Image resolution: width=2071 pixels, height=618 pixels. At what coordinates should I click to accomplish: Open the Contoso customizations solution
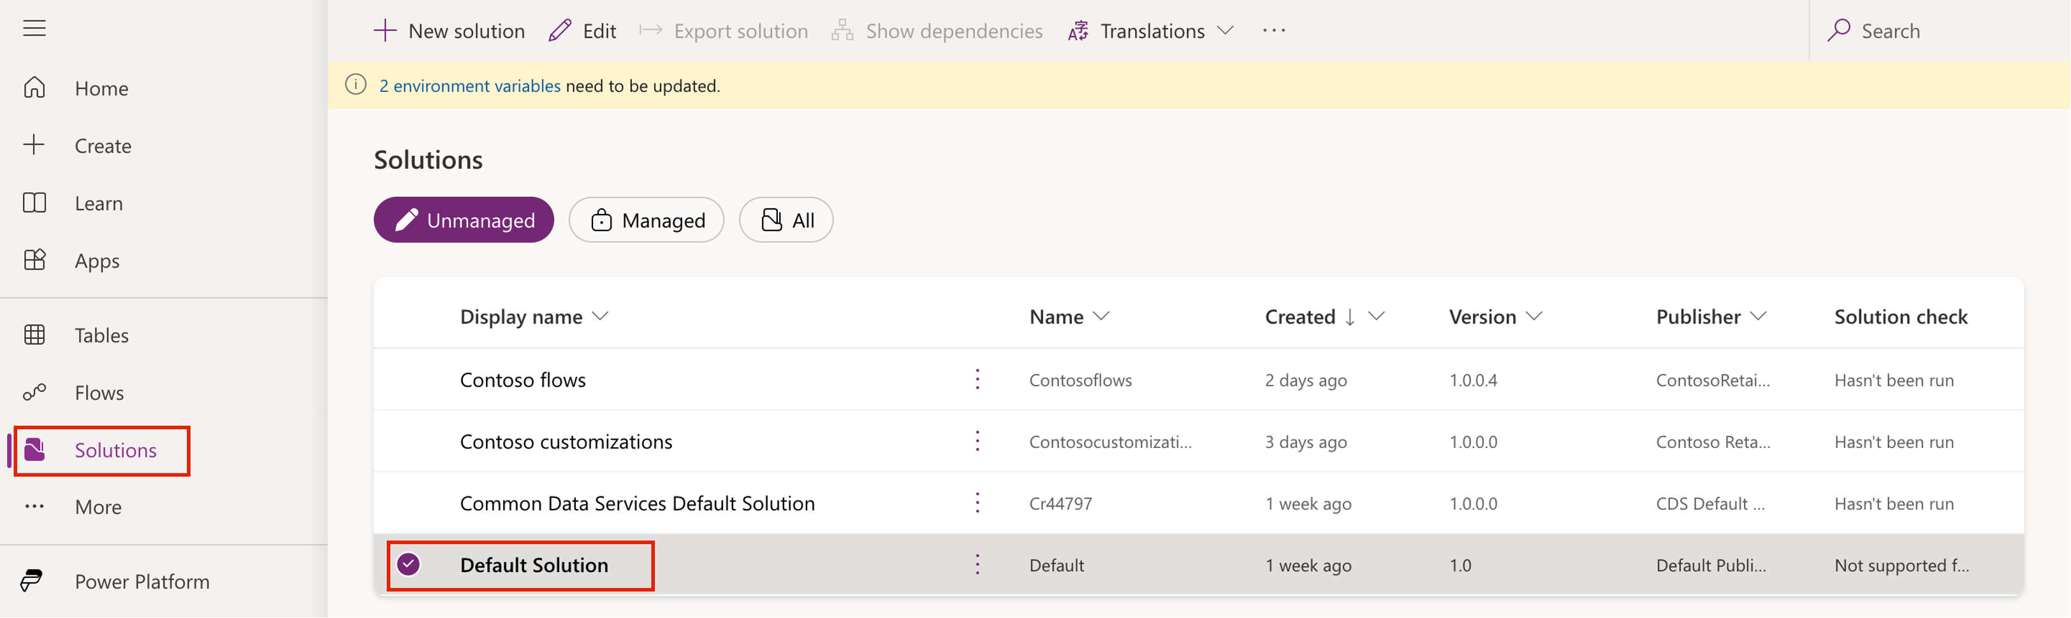566,442
